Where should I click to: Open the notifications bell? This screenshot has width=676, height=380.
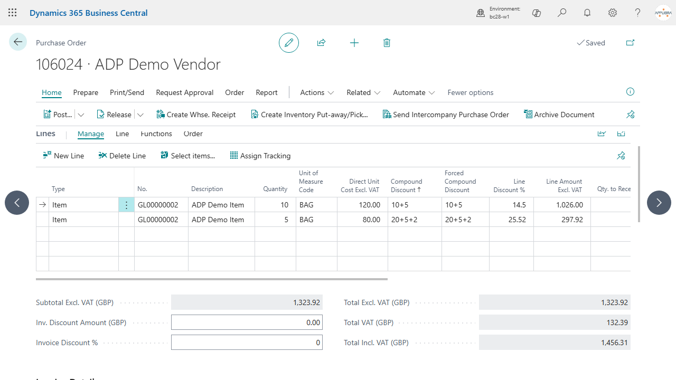587,13
